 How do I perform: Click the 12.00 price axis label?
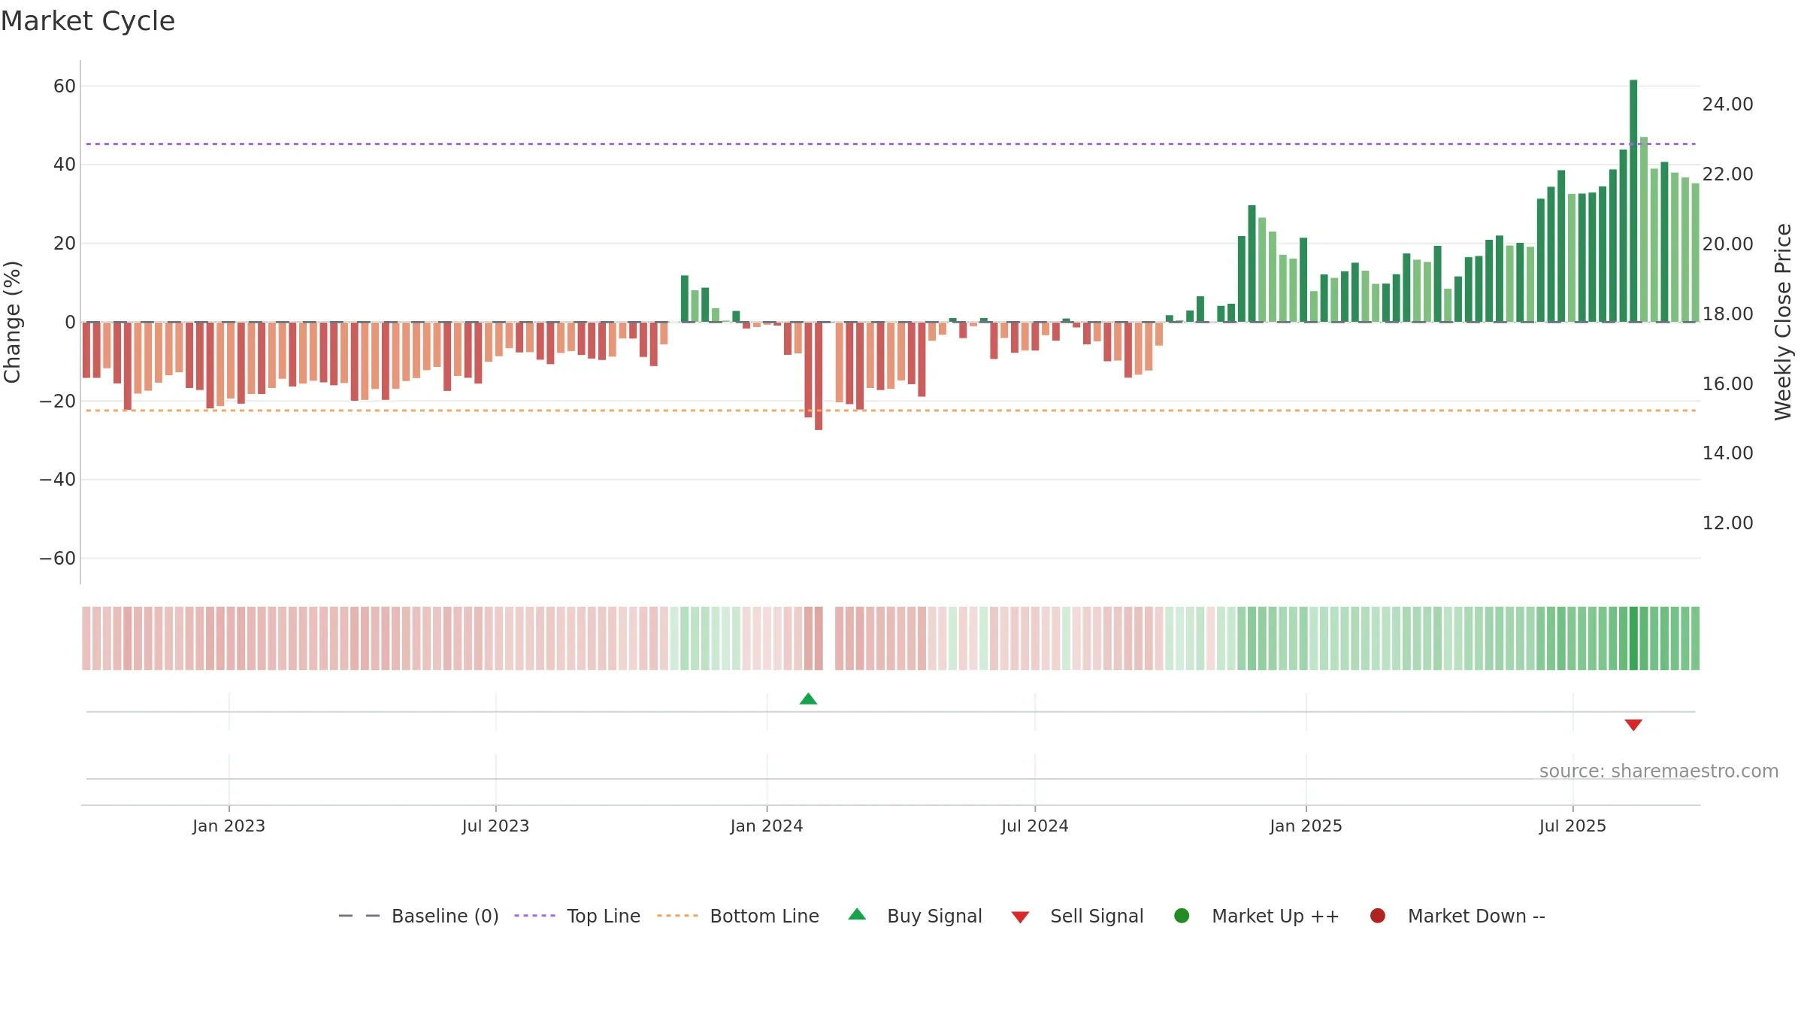pyautogui.click(x=1727, y=523)
